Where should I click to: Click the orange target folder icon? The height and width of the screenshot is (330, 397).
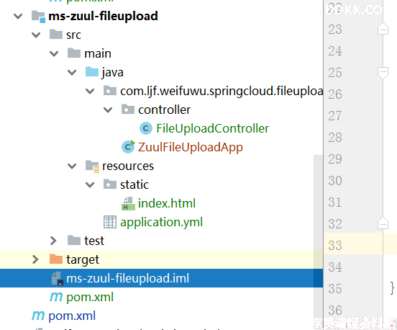(x=56, y=259)
